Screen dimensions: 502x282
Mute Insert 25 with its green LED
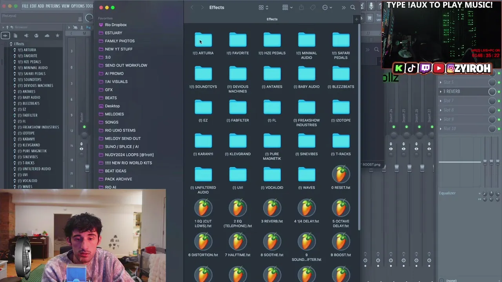[x=406, y=127]
